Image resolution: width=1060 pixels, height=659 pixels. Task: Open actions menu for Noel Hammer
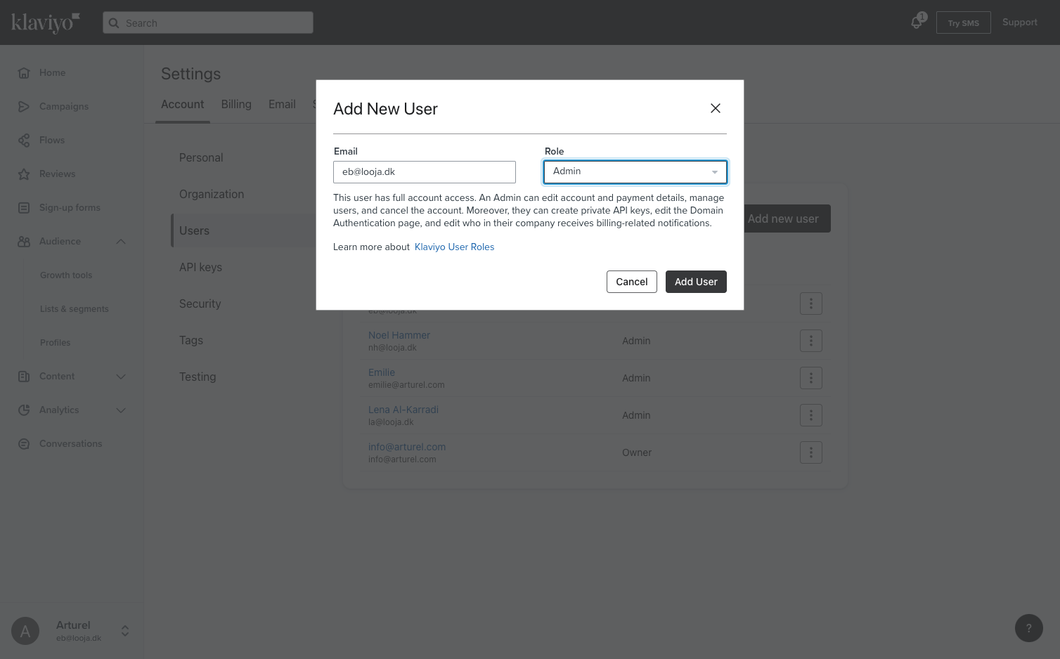811,341
